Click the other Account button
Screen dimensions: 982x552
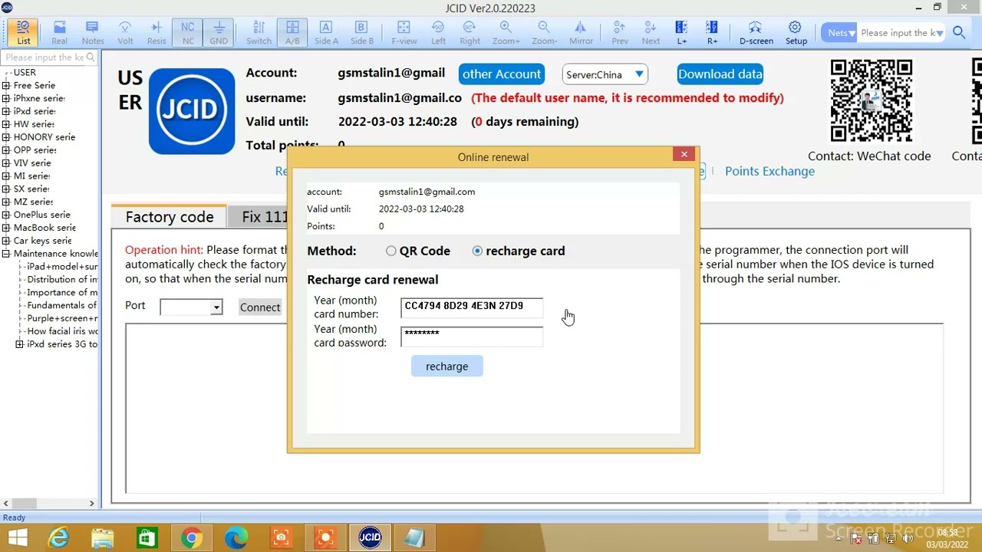point(502,74)
